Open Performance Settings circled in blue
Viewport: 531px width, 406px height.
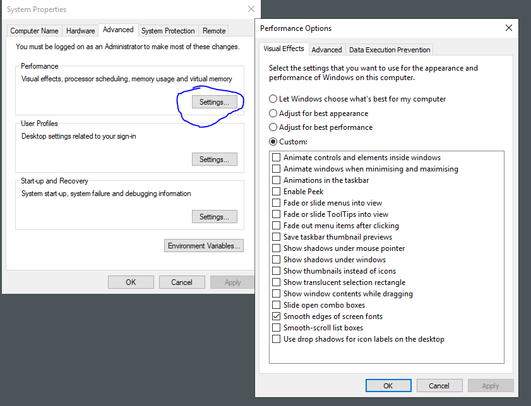(x=214, y=102)
